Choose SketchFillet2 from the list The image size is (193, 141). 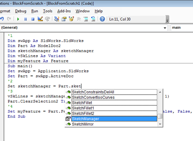[114, 113]
